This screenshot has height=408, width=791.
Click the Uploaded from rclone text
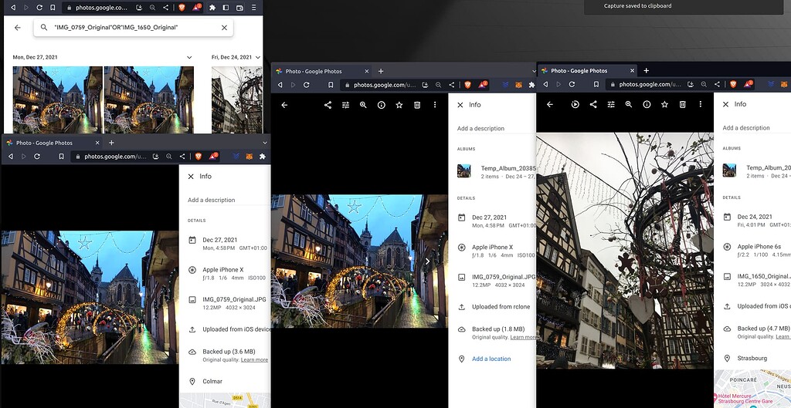coord(501,307)
